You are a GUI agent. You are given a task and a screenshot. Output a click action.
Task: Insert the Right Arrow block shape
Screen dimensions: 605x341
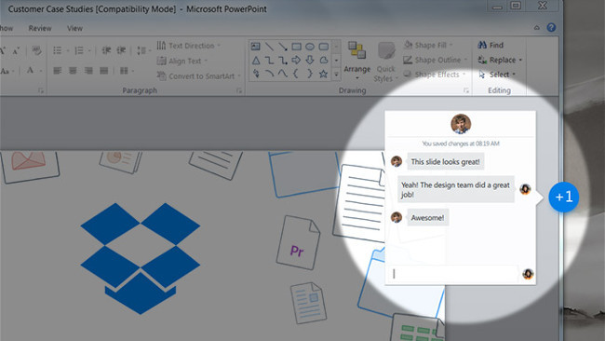tap(296, 60)
